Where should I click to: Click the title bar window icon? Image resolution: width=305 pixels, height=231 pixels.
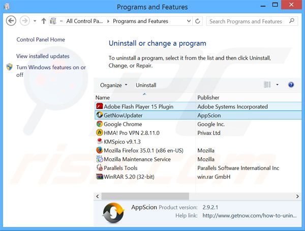[x=7, y=7]
